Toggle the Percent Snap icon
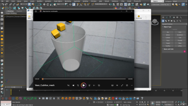The width and height of the screenshot is (188, 106). (85, 4)
